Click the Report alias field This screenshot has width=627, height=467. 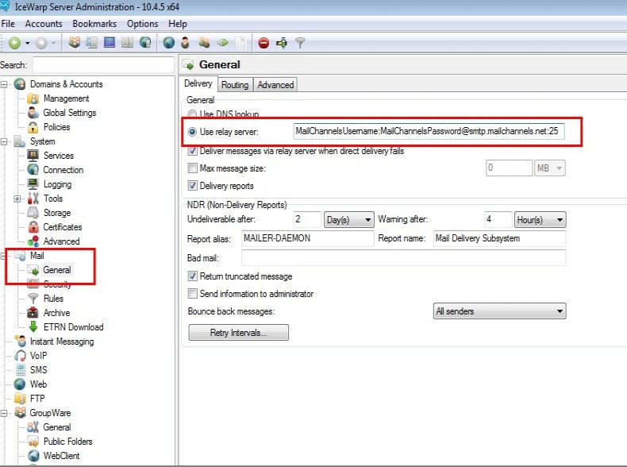click(x=307, y=238)
